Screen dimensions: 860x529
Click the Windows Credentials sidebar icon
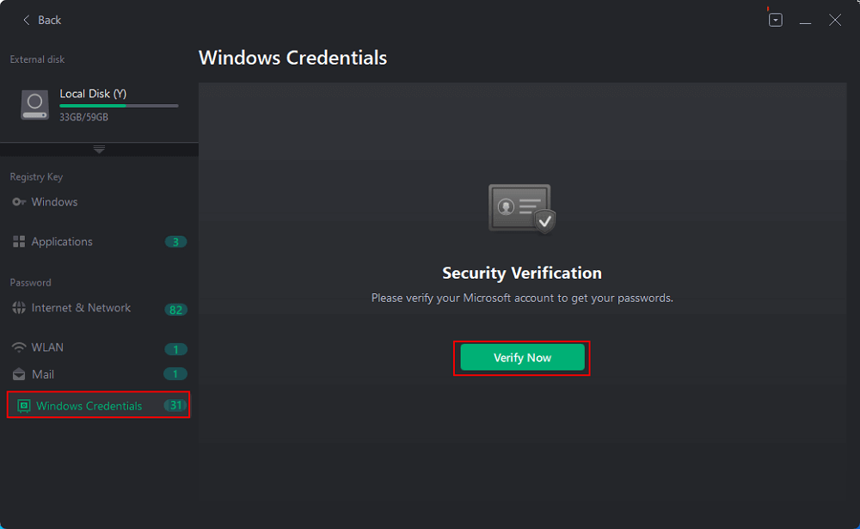point(23,406)
